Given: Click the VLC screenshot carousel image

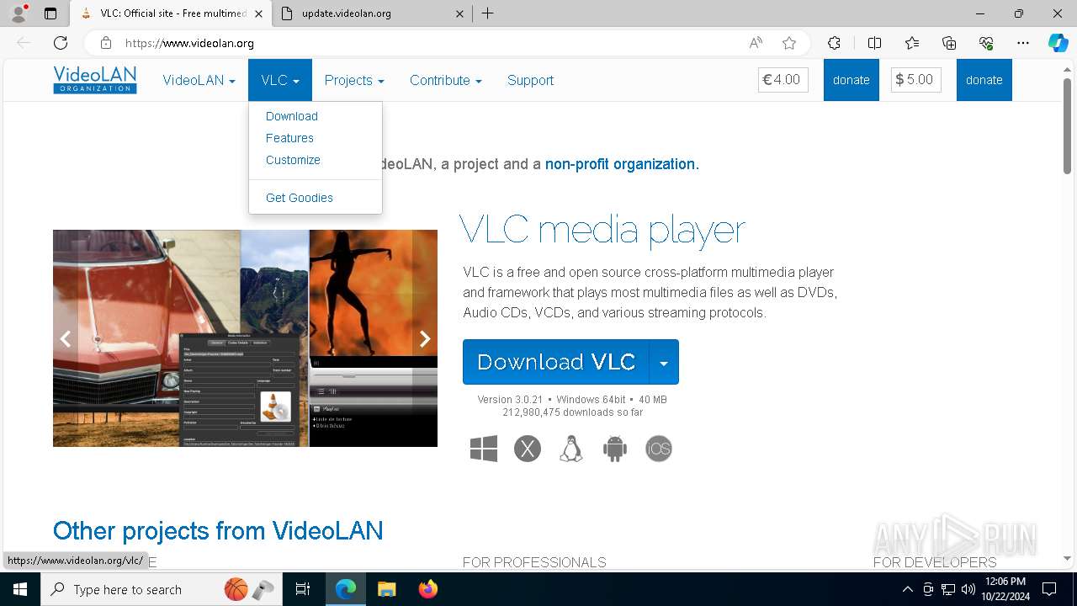Looking at the screenshot, I should point(245,338).
